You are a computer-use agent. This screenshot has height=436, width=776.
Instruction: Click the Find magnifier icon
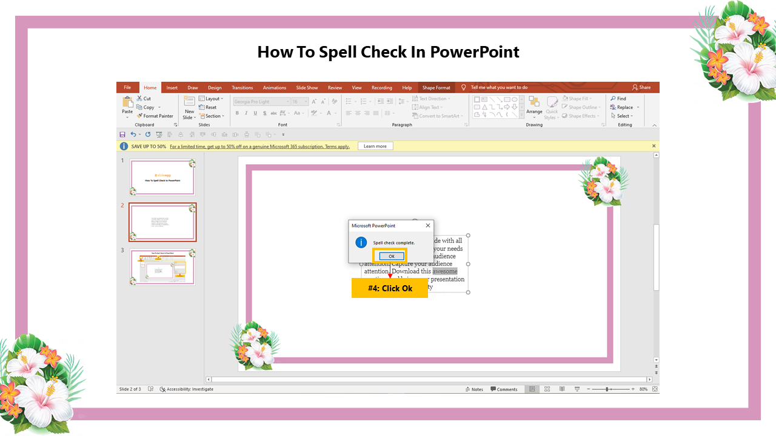[x=614, y=99]
